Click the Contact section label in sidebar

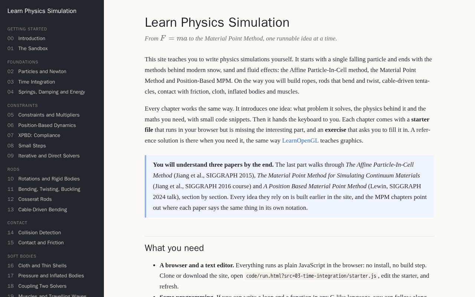coord(17,223)
